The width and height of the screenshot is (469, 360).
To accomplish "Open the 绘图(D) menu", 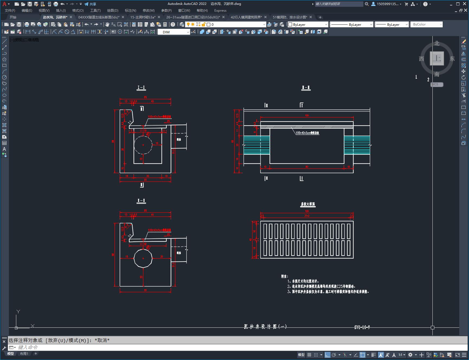I will 113,10.
